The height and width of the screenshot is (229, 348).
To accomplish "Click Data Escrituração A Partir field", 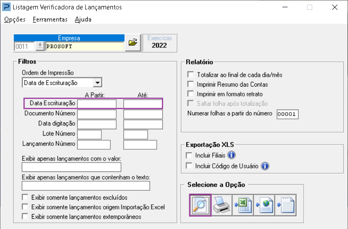I will click(97, 104).
